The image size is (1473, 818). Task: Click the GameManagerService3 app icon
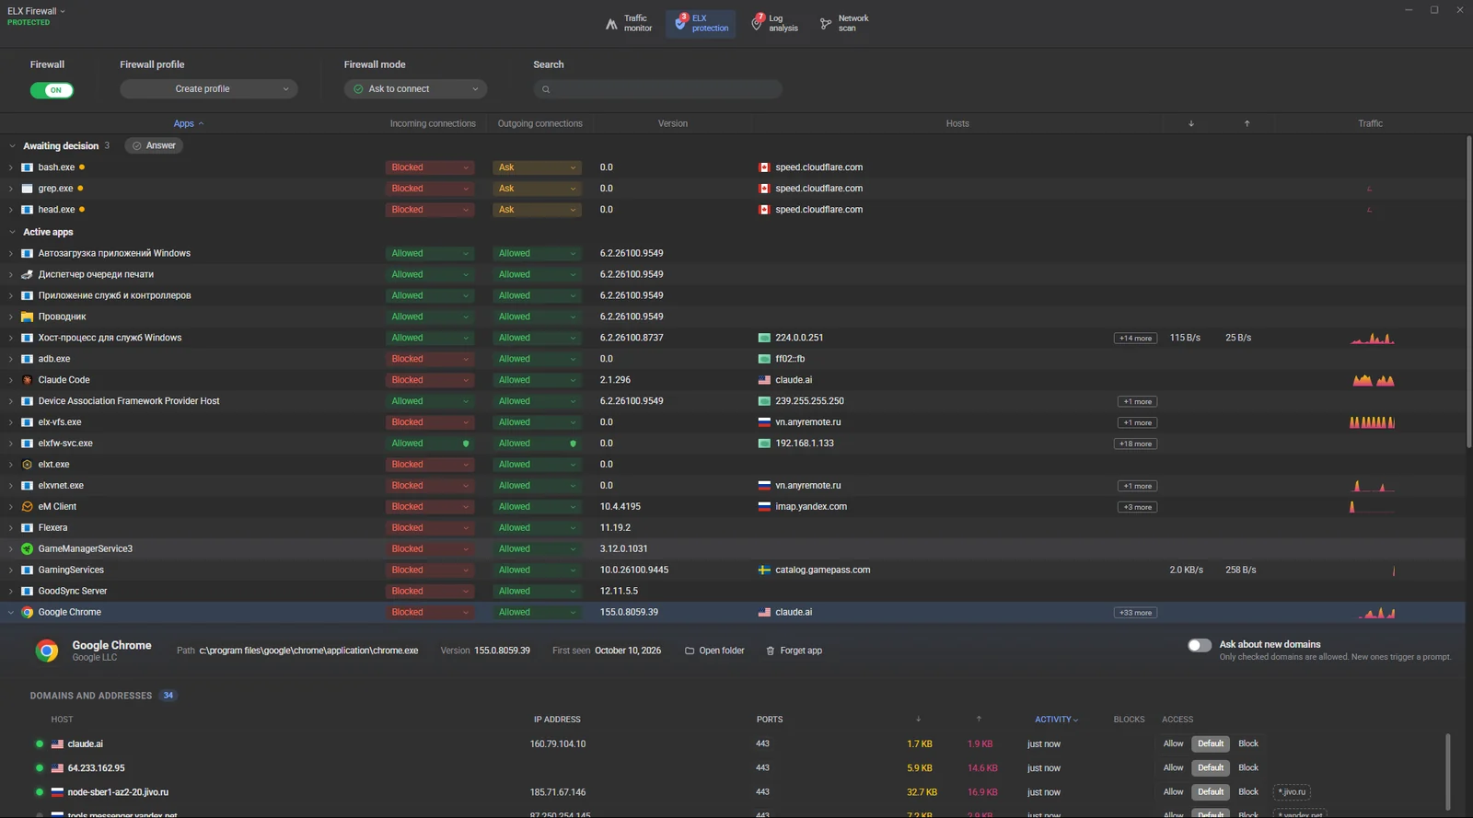(x=27, y=549)
